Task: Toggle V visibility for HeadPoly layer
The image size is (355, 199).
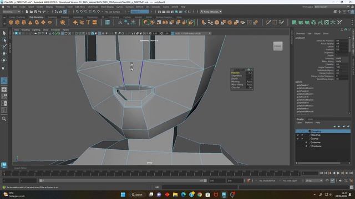Action: coord(298,135)
